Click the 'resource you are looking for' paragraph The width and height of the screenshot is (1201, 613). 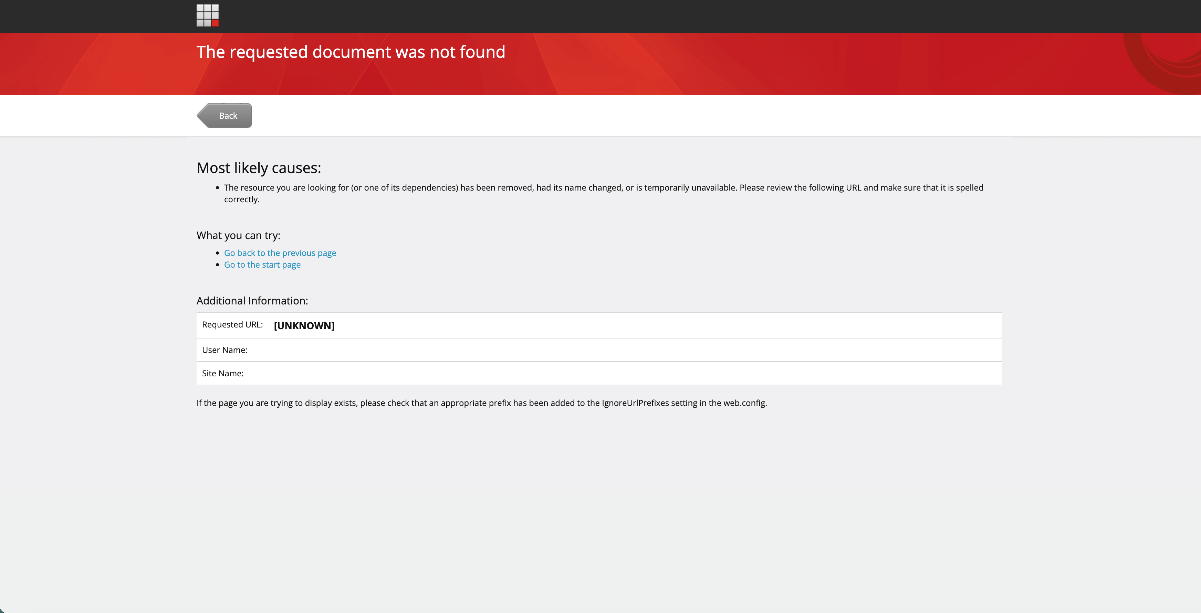pos(603,193)
